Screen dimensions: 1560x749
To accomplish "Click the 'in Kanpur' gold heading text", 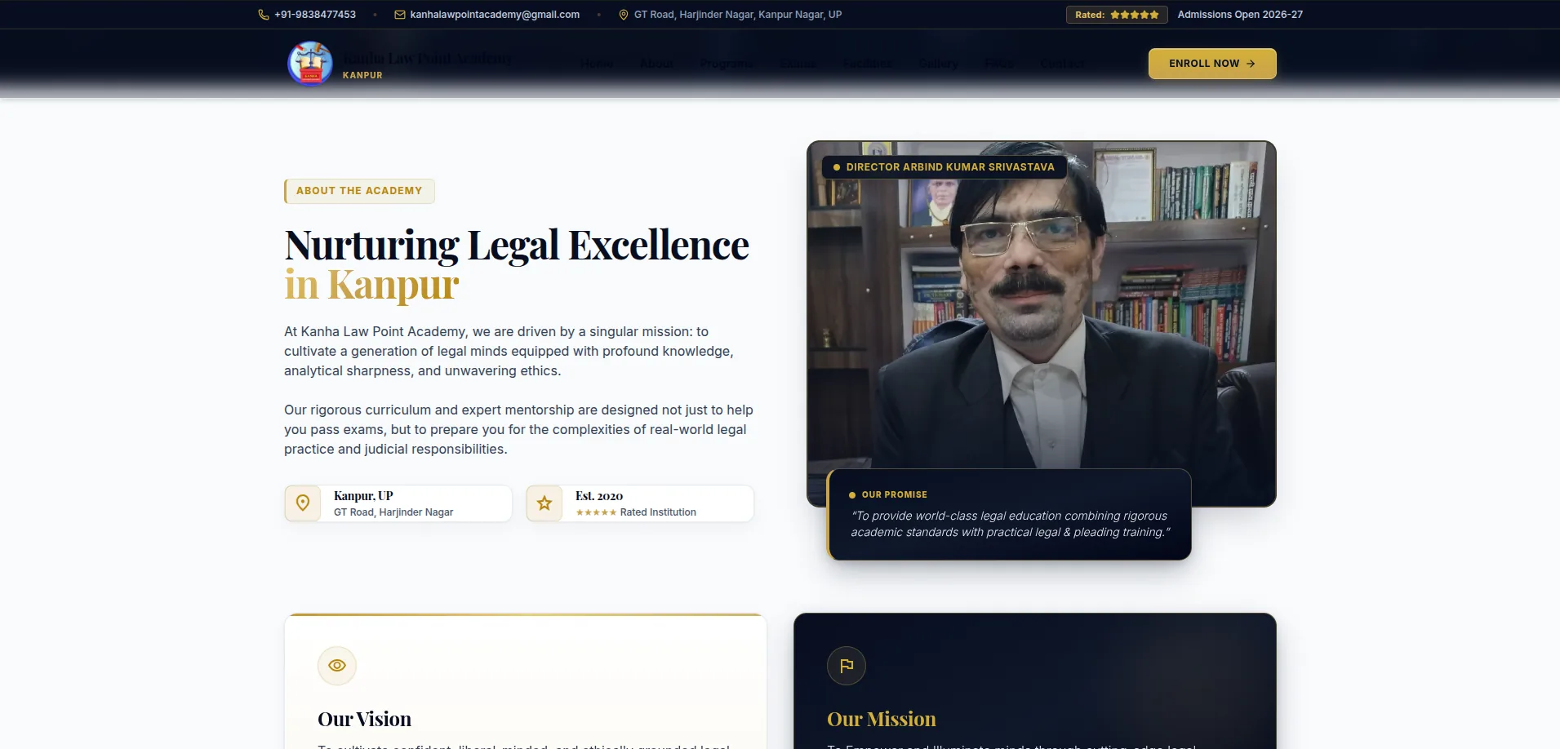I will pyautogui.click(x=371, y=285).
